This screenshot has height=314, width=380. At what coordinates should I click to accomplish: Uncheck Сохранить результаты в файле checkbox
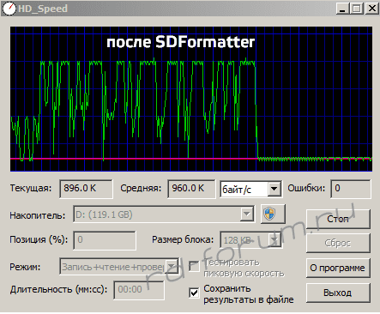[x=195, y=293]
